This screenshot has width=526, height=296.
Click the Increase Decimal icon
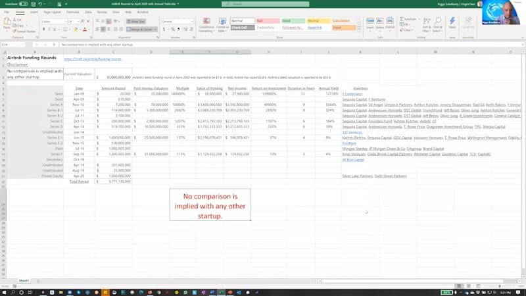click(x=185, y=30)
